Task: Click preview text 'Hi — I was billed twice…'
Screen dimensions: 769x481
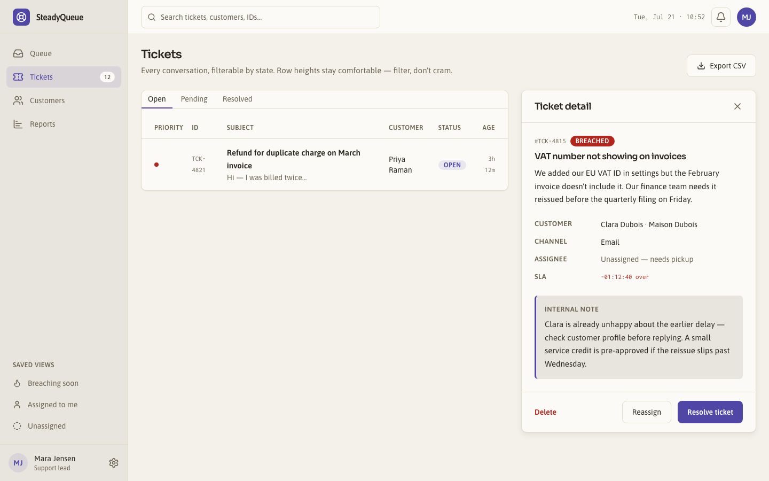Action: (x=266, y=177)
